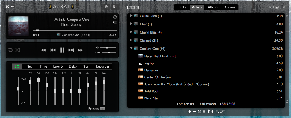This screenshot has width=291, height=118.
Task: Click the volume slider
Action: point(108,48)
